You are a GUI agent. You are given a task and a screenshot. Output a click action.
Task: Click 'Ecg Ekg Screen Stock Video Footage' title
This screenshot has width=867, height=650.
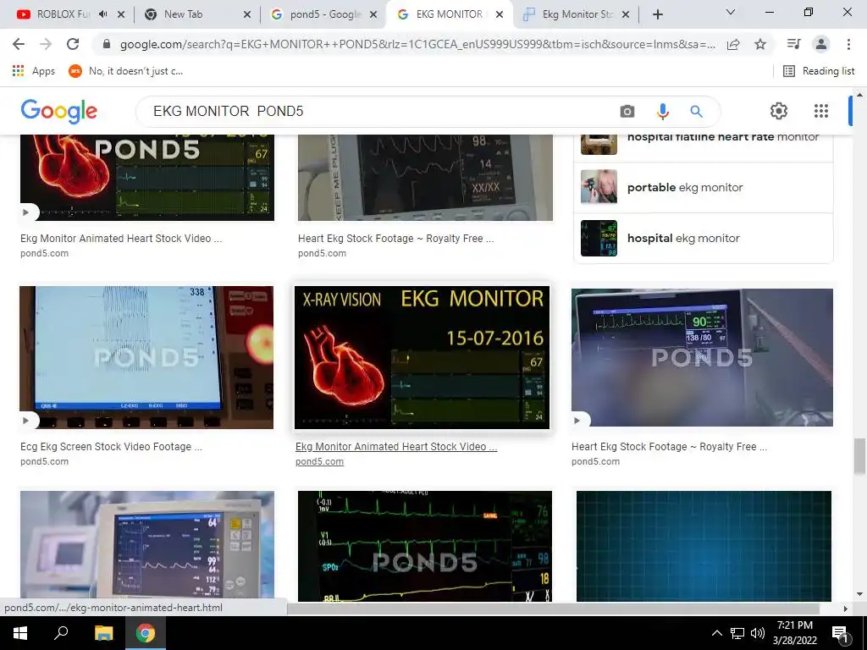pos(111,447)
